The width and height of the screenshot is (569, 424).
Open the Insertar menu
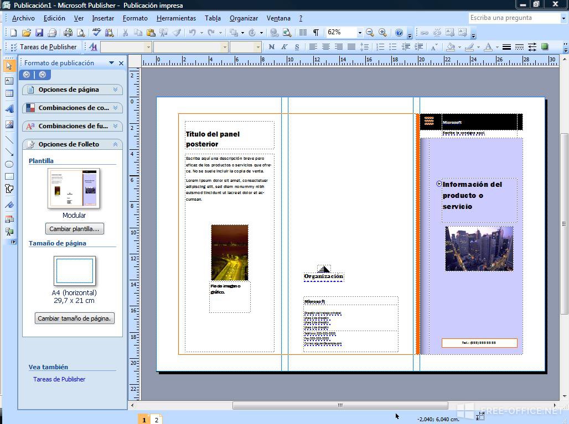[103, 18]
